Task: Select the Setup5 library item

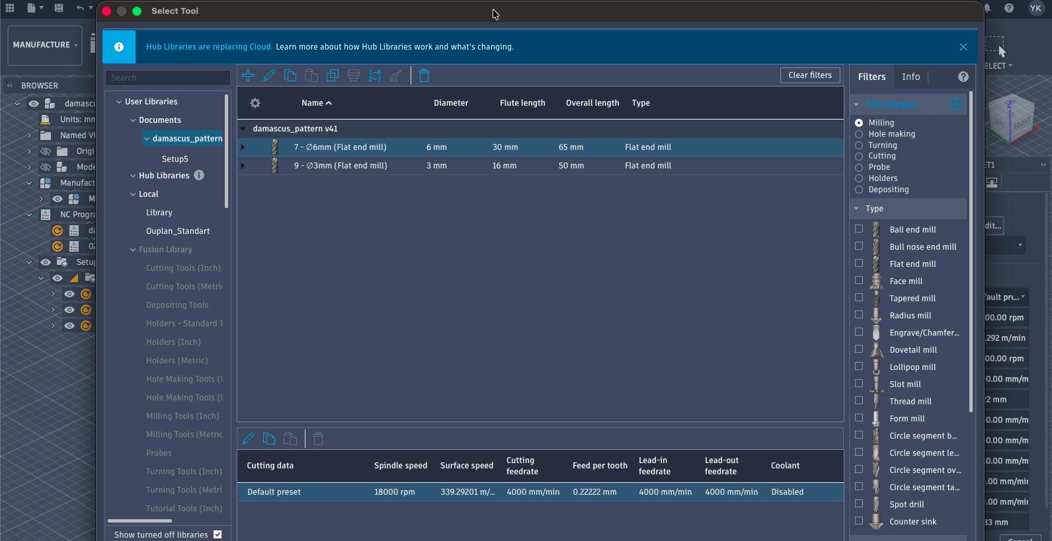Action: 175,159
